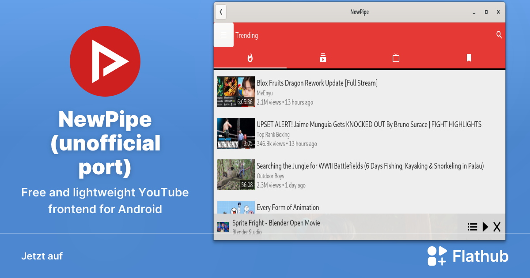
Task: Select 'Every Form of Animation' video title
Action: point(288,207)
